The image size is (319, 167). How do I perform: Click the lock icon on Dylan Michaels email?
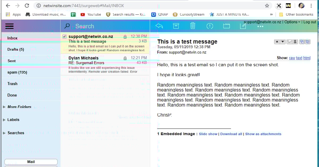click(x=124, y=58)
